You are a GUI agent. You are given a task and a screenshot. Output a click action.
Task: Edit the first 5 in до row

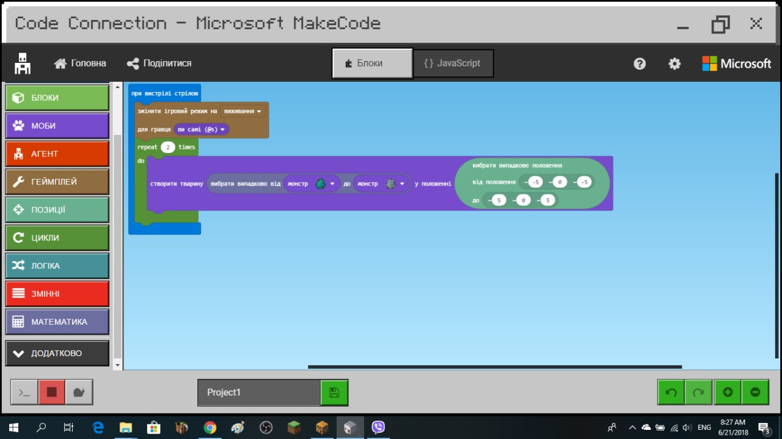(499, 200)
